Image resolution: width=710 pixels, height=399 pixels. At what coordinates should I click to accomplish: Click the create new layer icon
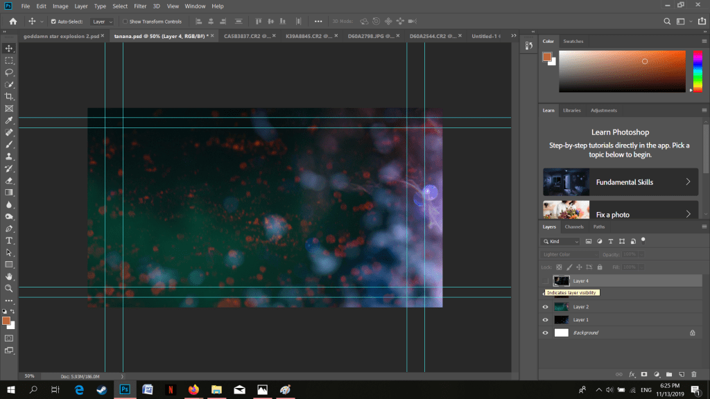coord(681,374)
